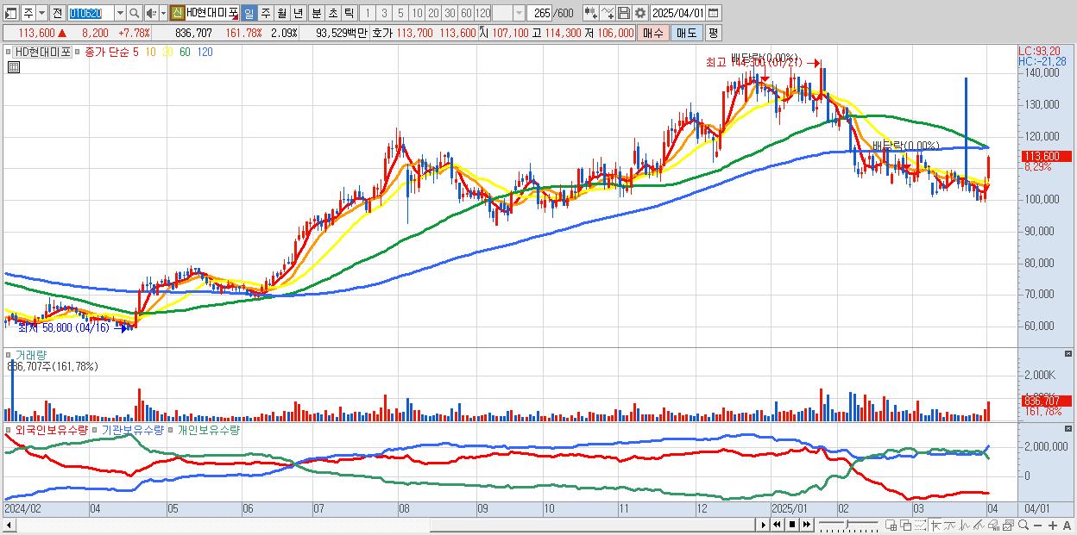
Task: Click the 120 moving average legend
Action: (x=205, y=52)
